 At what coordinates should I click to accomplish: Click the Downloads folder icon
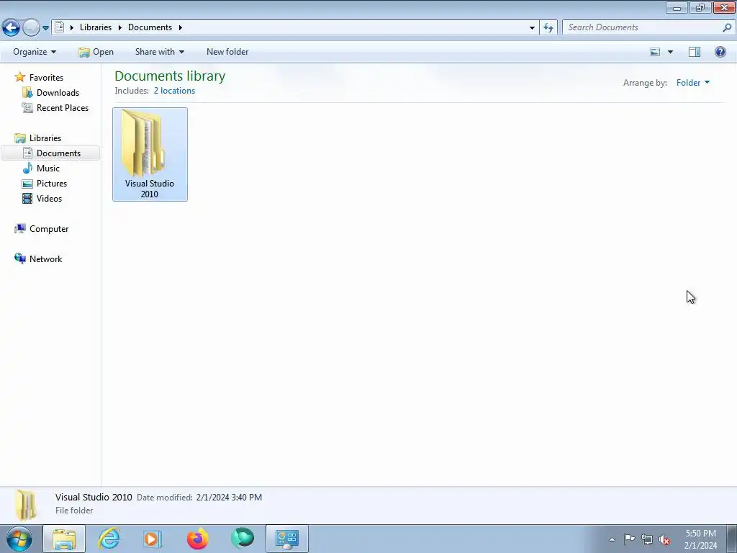click(27, 93)
